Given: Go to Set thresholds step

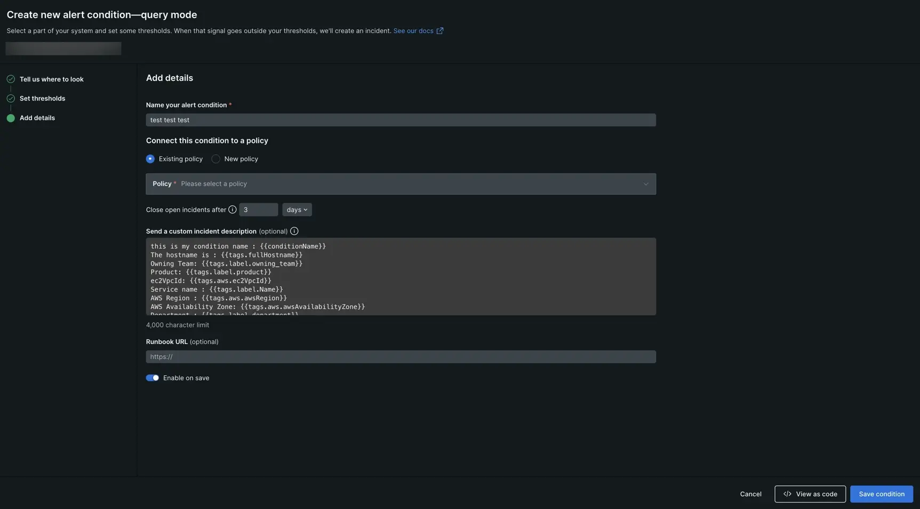Looking at the screenshot, I should (x=42, y=98).
